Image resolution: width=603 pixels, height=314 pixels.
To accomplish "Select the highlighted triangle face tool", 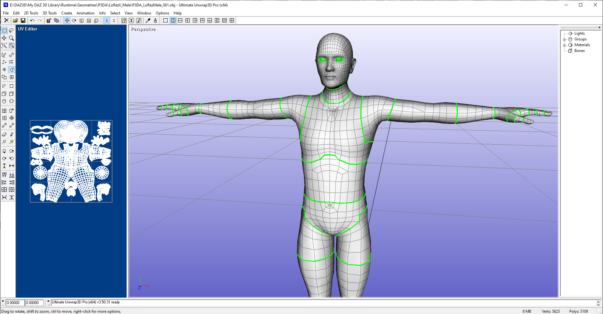I will pyautogui.click(x=12, y=70).
